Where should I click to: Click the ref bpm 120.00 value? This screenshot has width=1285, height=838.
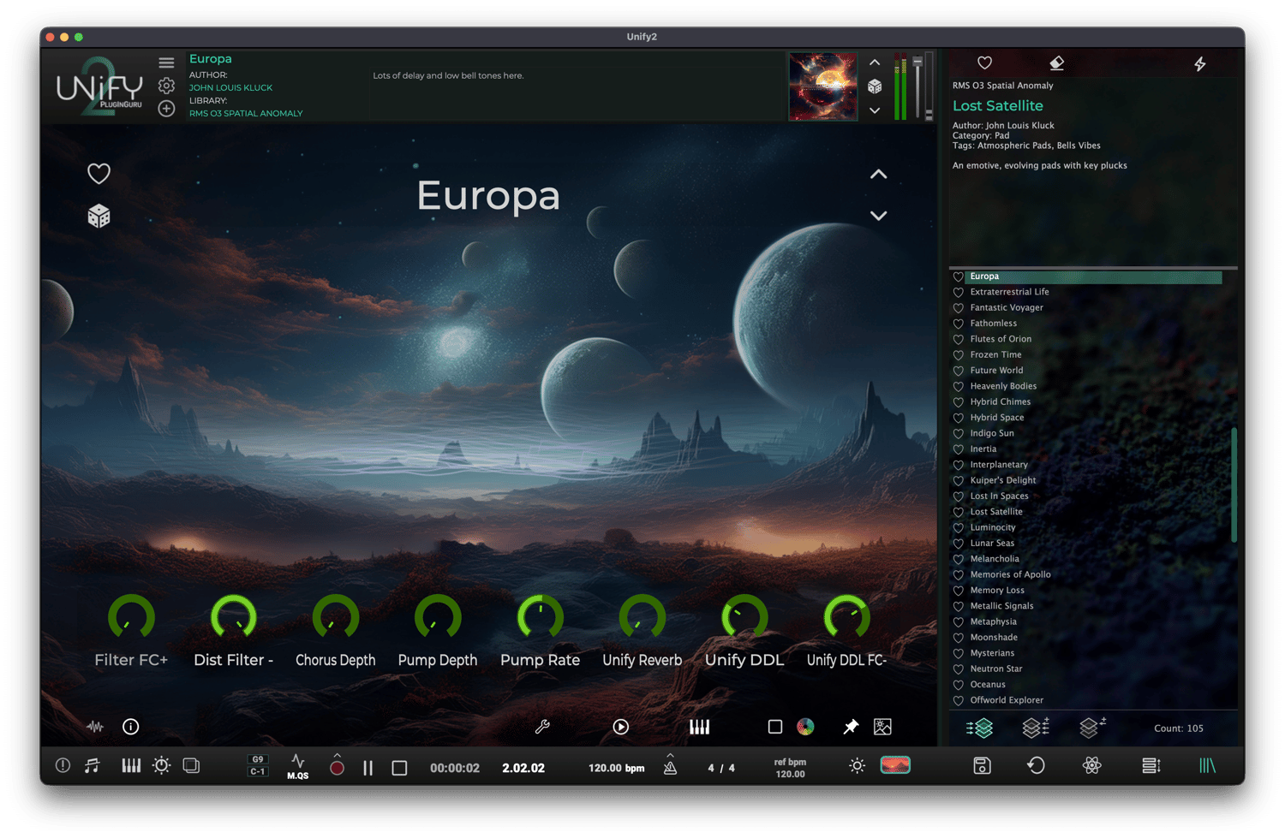790,774
